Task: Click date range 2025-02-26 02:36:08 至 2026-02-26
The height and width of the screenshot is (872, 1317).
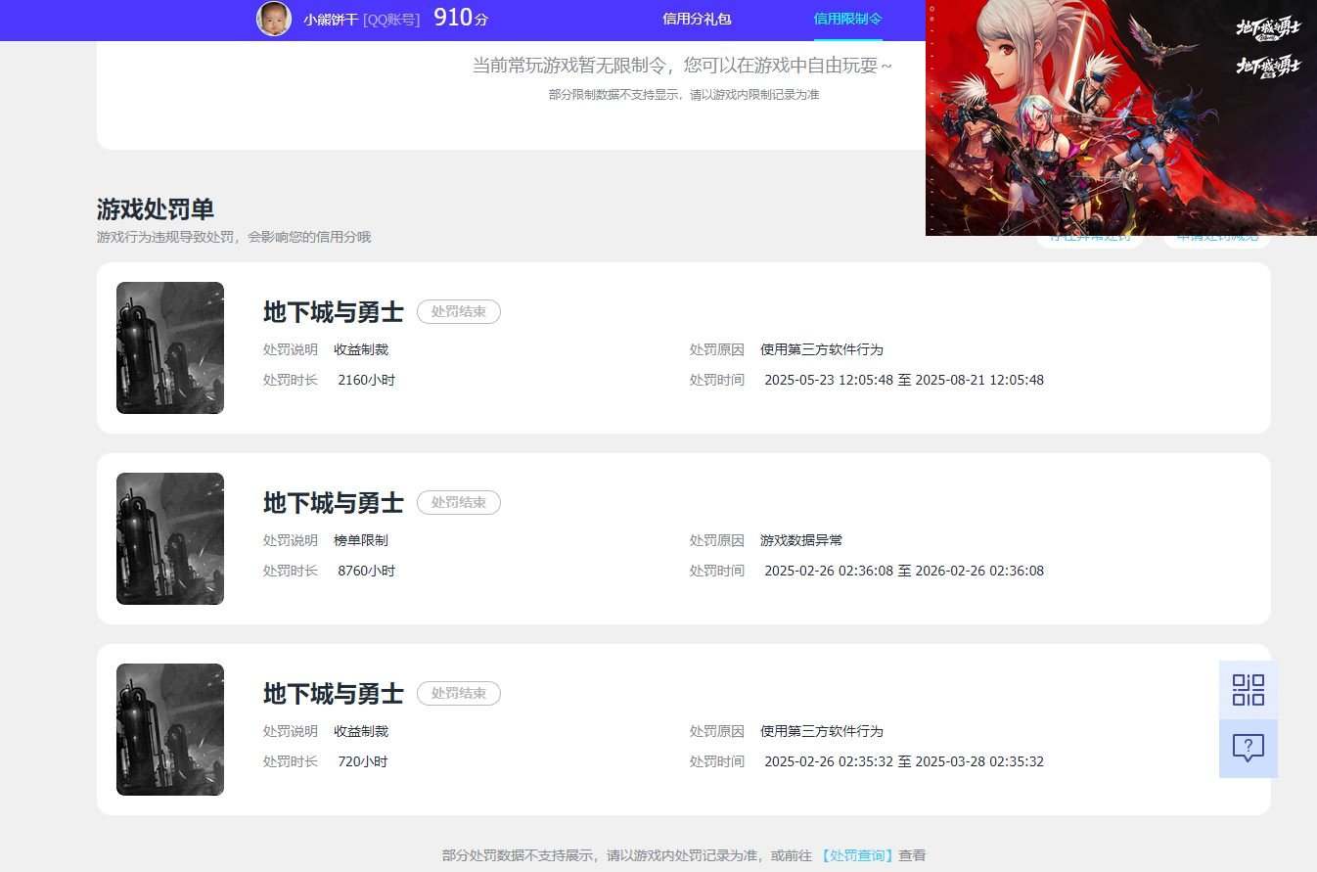Action: coord(904,571)
